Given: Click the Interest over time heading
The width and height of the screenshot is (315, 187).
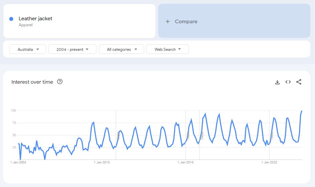Looking at the screenshot, I should 32,82.
